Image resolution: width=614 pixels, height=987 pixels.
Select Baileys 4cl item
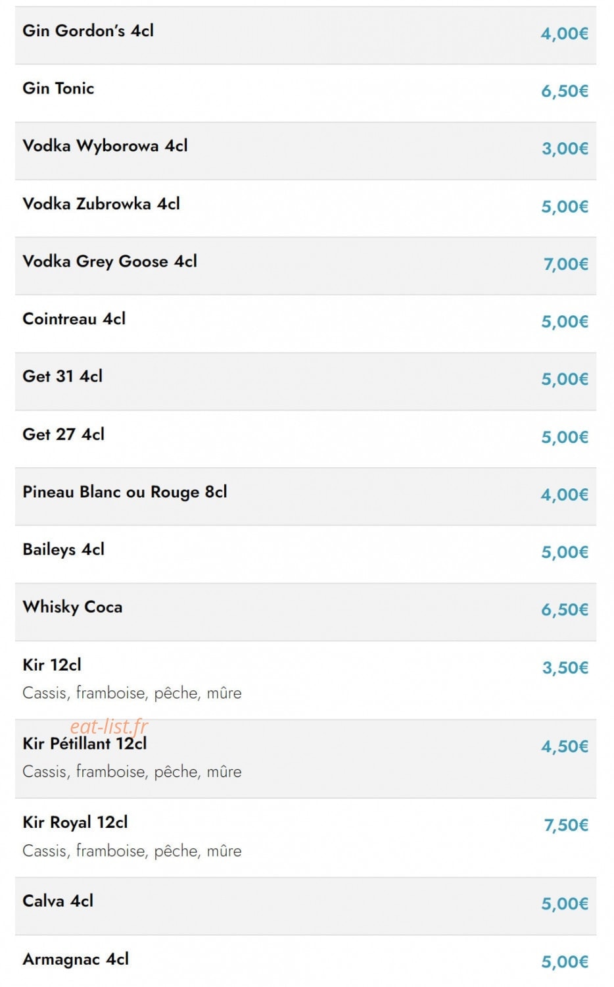pyautogui.click(x=306, y=554)
